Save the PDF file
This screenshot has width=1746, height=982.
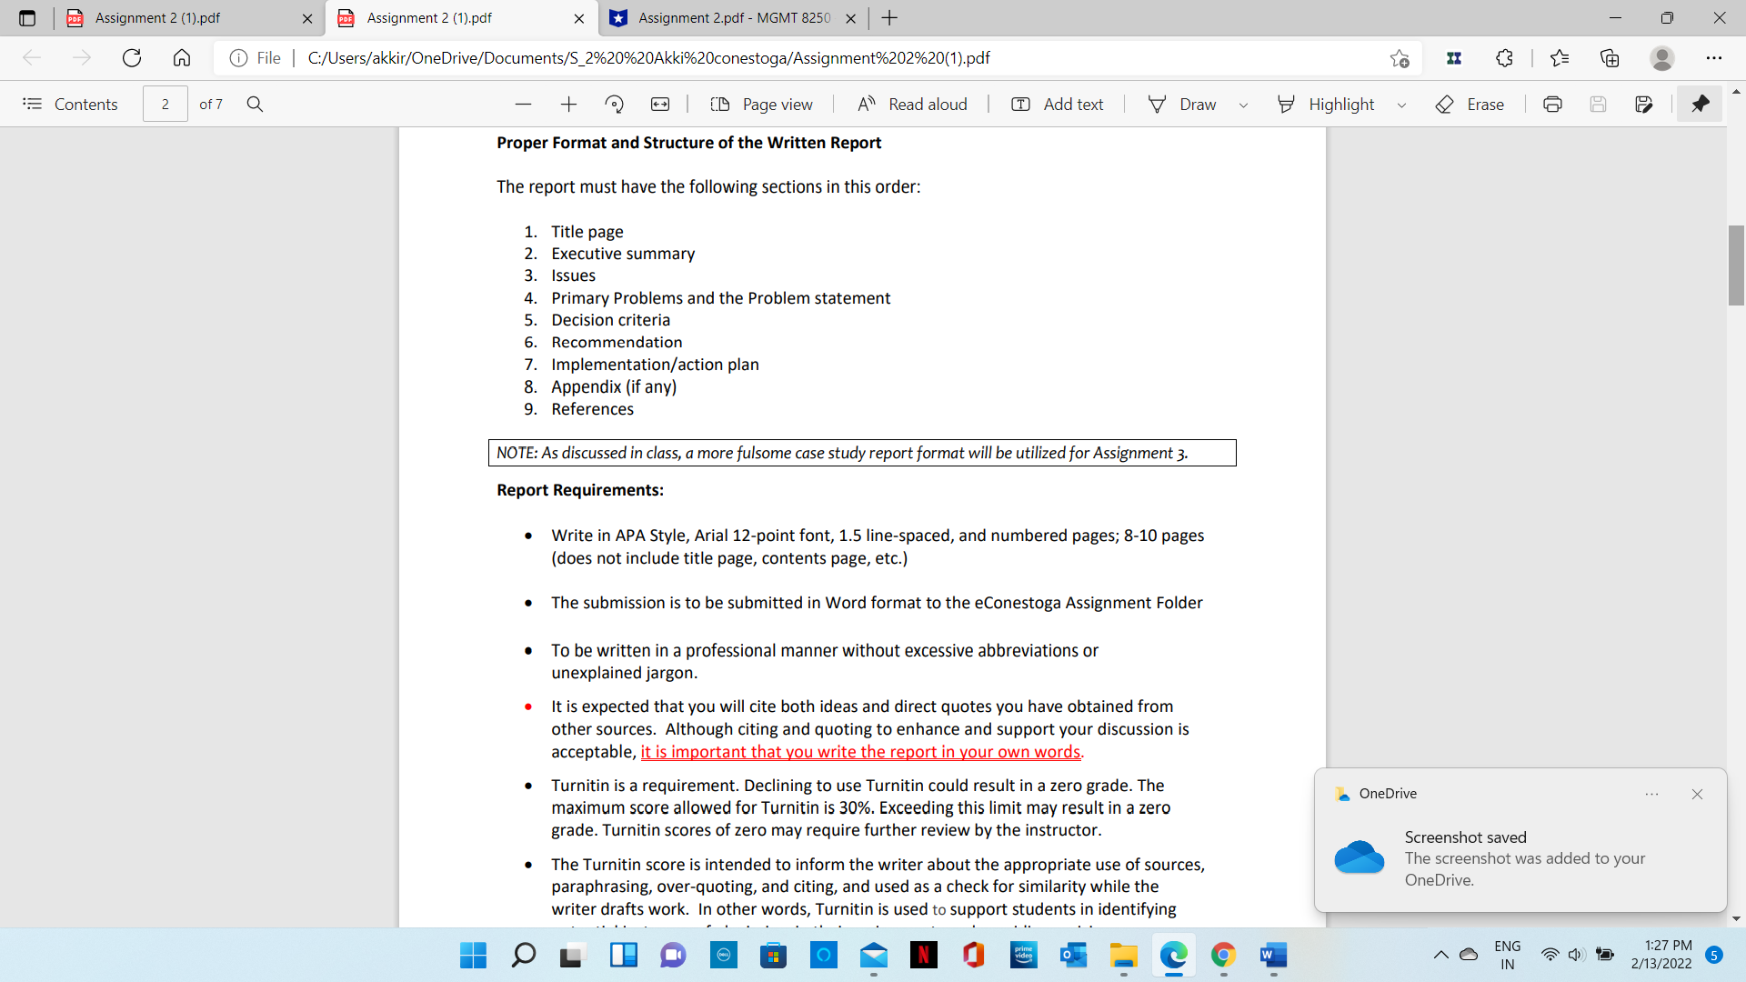pos(1600,104)
